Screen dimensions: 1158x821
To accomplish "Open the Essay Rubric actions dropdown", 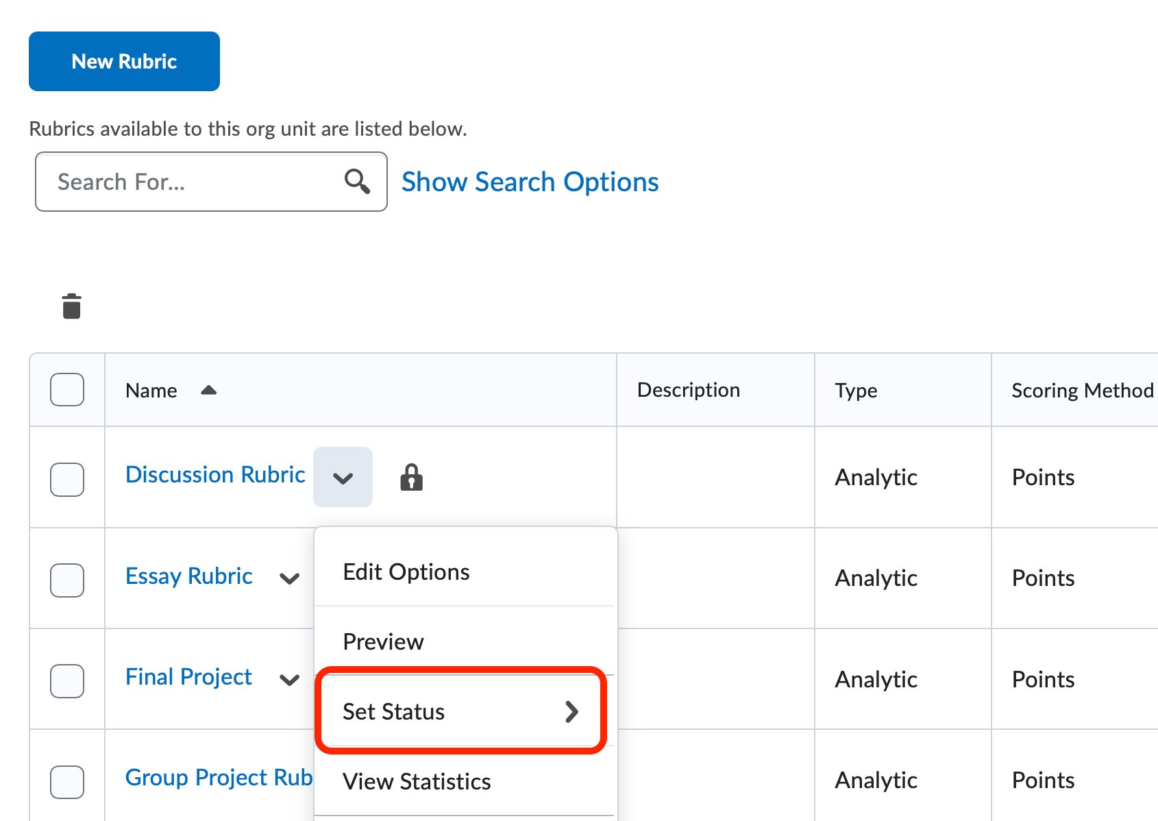I will 289,578.
